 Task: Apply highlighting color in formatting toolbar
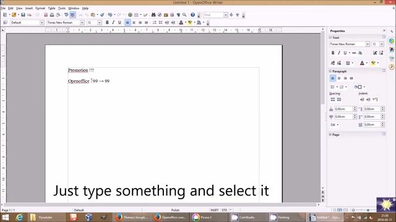click(190, 23)
